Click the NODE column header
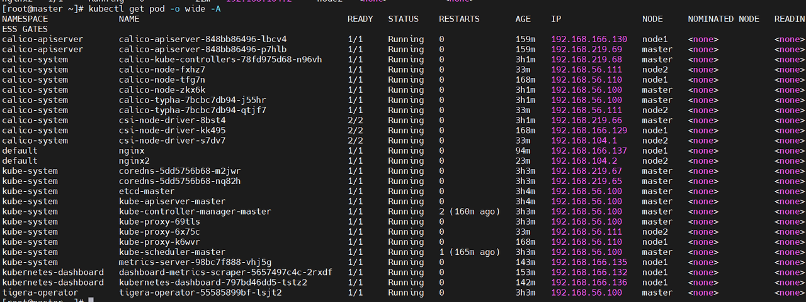Screen dimensions: 806x302 point(652,19)
